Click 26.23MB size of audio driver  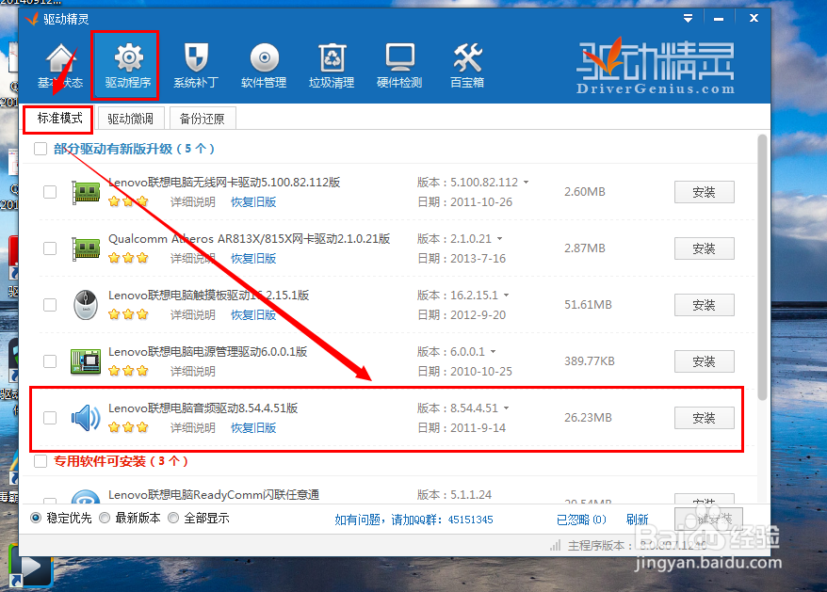click(588, 418)
